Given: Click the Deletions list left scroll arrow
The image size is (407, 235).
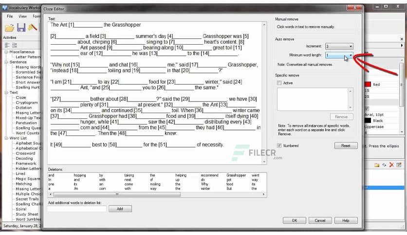Looking at the screenshot, I should 50,194.
